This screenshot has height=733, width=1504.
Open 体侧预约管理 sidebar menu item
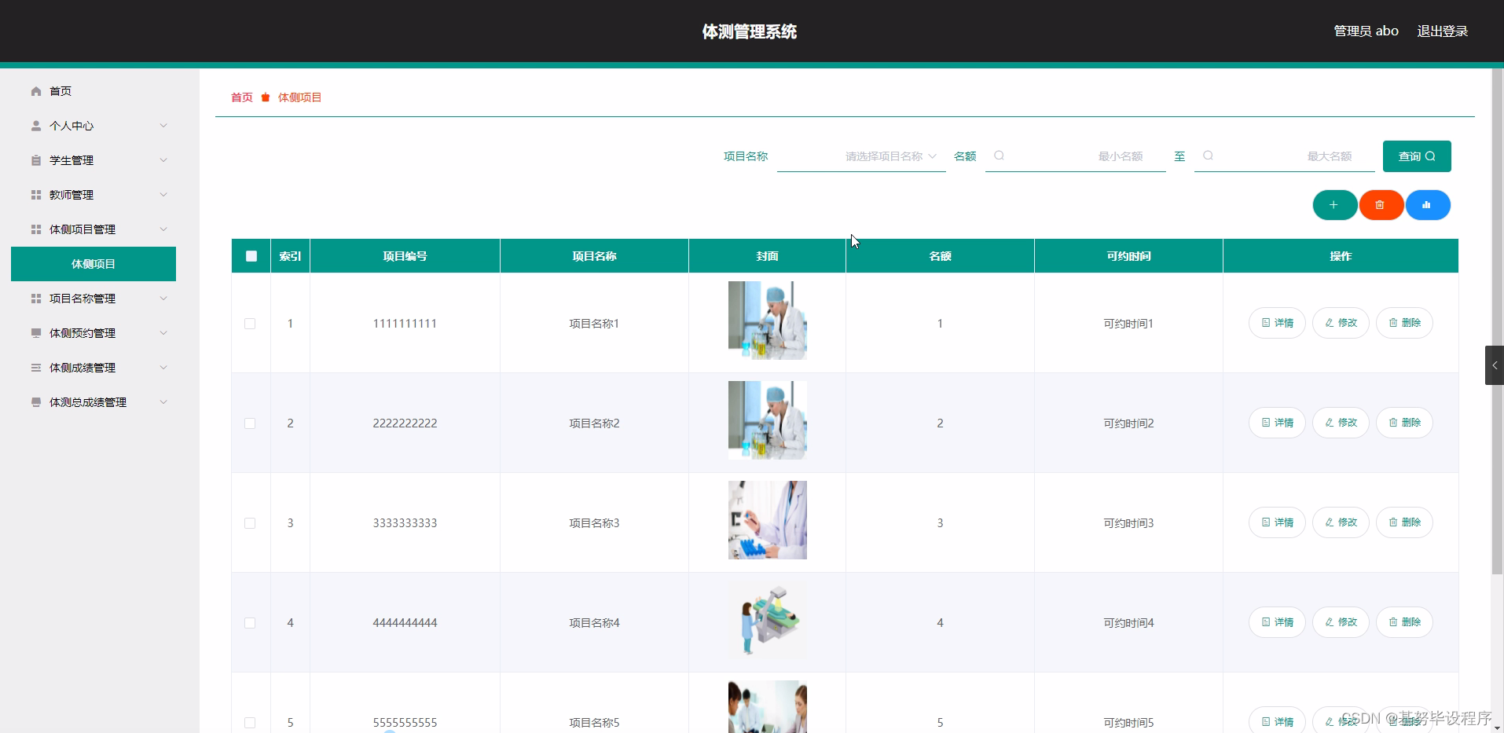[94, 333]
